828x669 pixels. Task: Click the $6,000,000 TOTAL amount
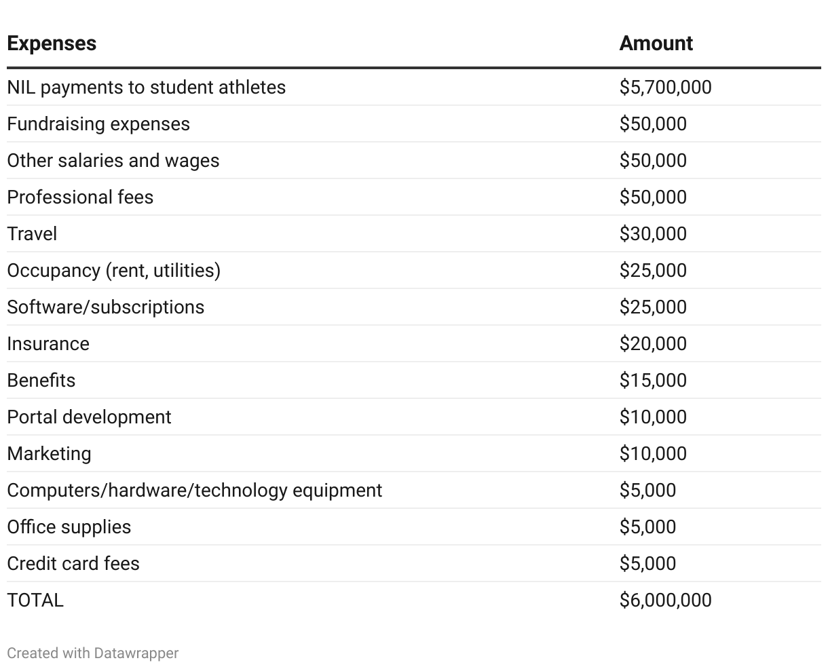point(665,600)
